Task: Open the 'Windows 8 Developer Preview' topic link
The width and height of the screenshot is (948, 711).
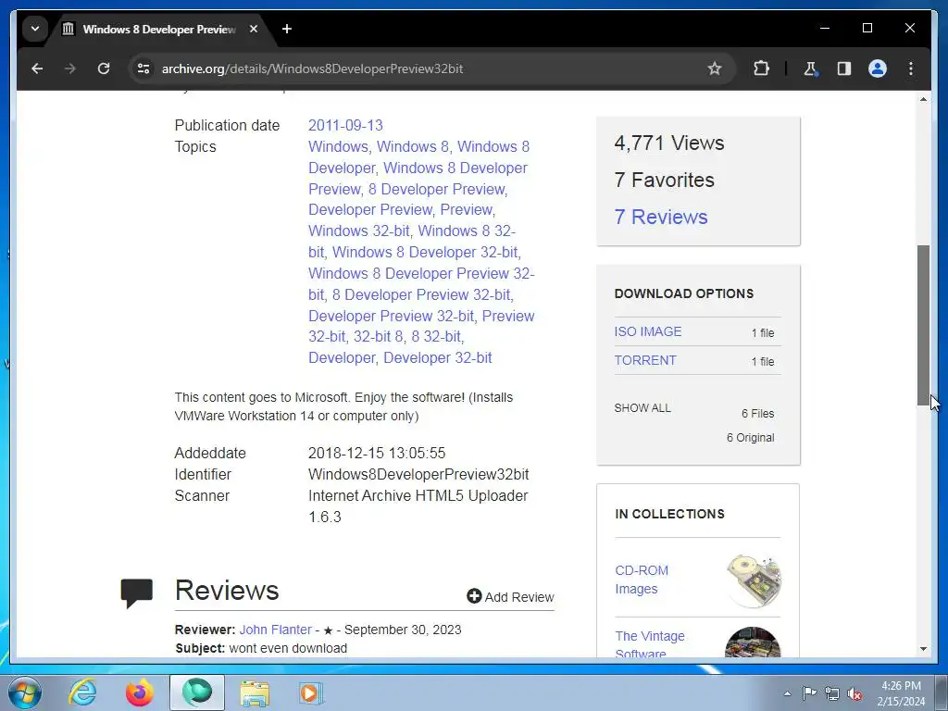Action: (418, 179)
